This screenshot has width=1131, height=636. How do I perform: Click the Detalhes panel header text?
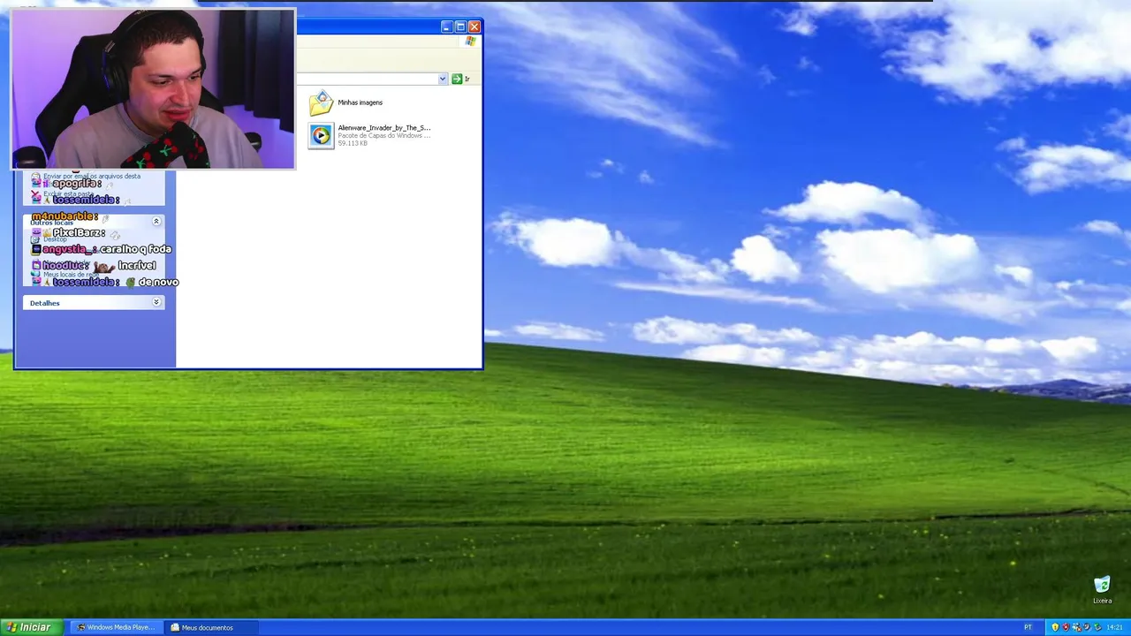(44, 303)
